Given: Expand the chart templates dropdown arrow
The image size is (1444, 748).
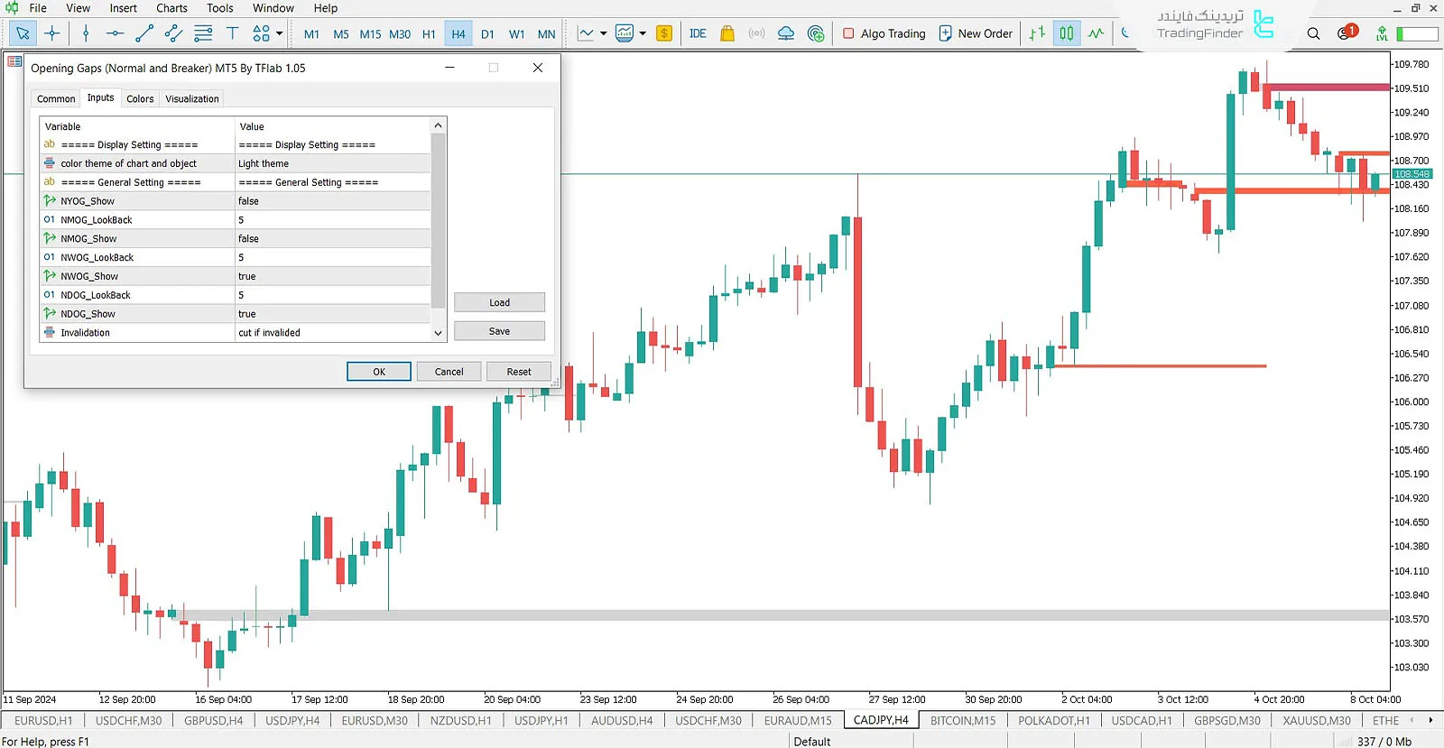Looking at the screenshot, I should tap(643, 33).
